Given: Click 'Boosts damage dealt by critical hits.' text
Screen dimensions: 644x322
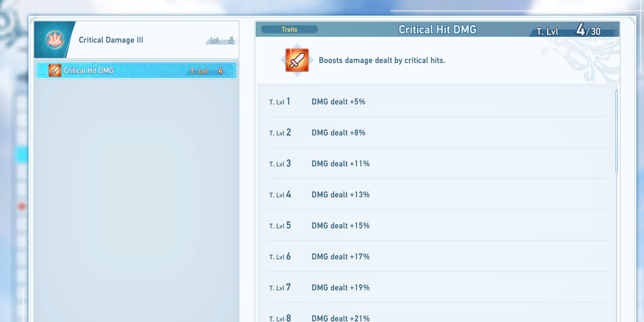Looking at the screenshot, I should point(382,60).
